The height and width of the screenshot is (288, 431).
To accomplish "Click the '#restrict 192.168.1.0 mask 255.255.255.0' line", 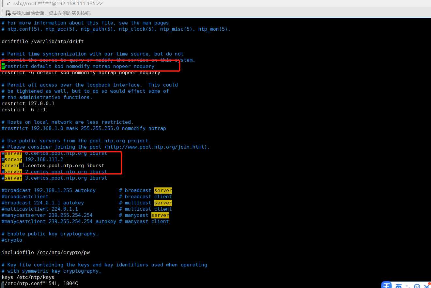I will 84,128.
